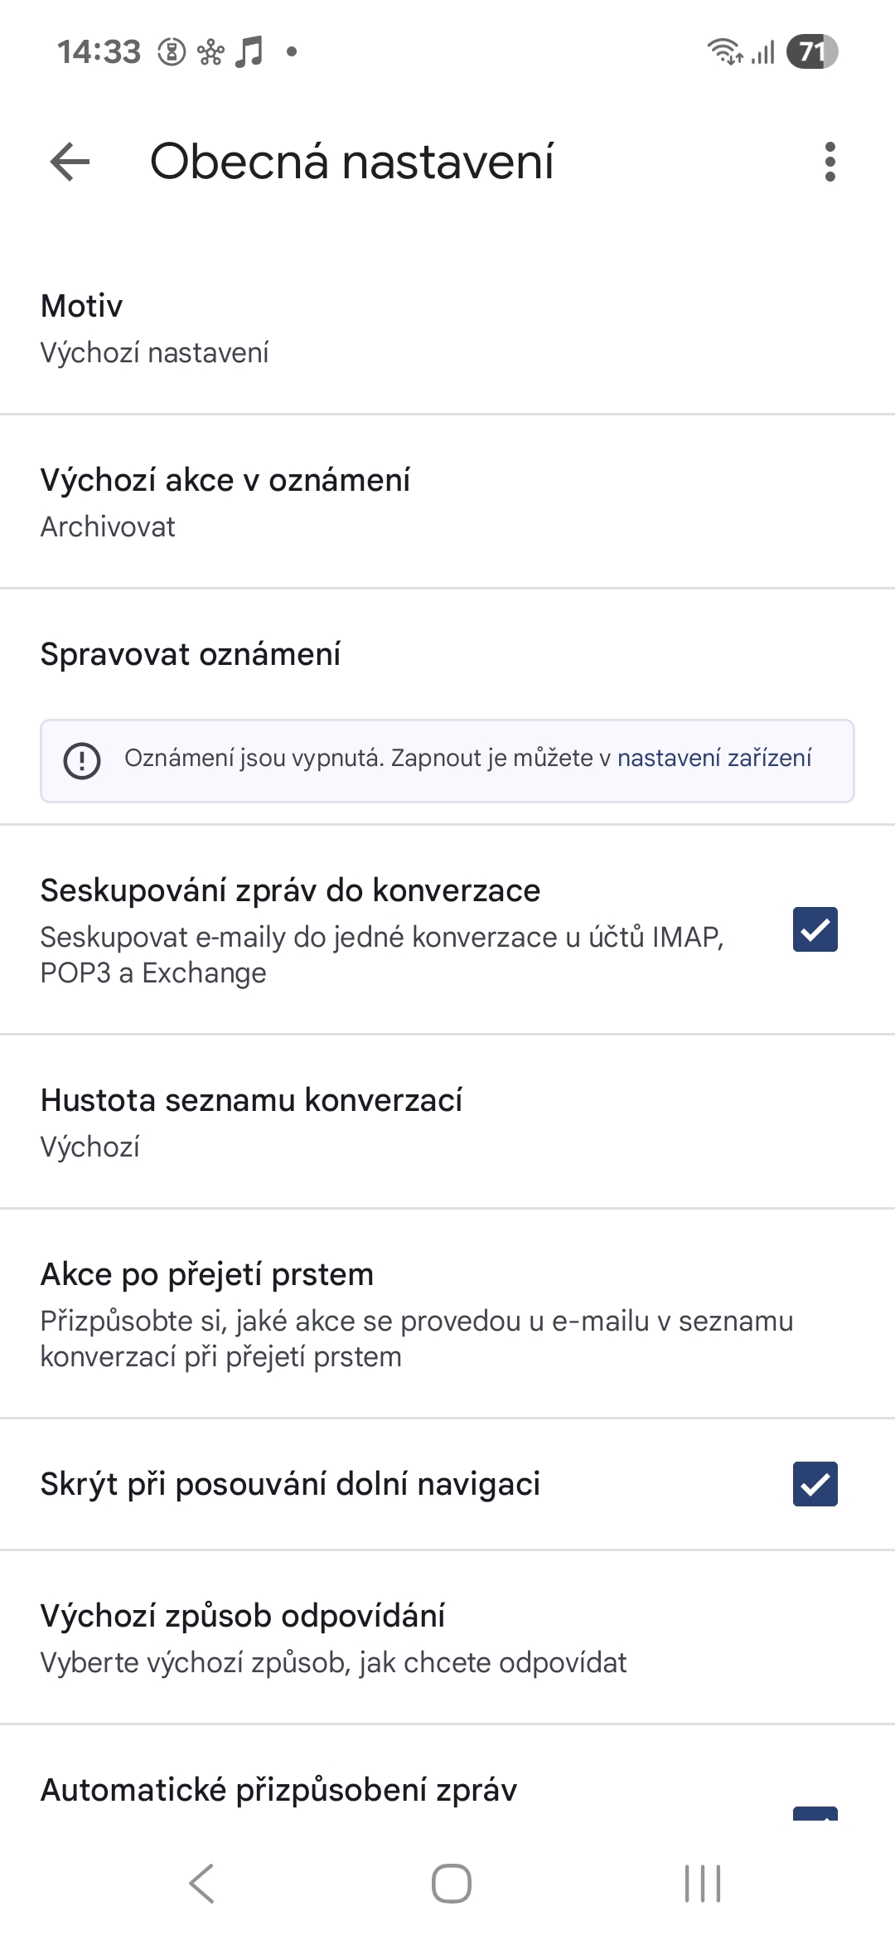Tap the music note status icon
Screen dimensions: 895x1940
click(248, 51)
